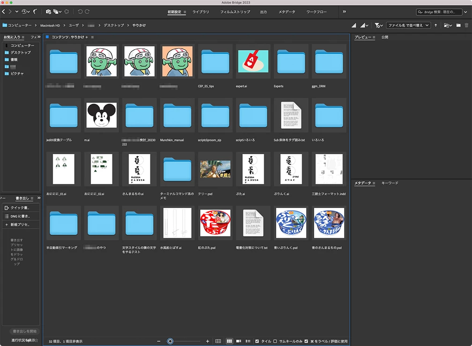Open the プレビュー panel menu icon
This screenshot has height=346, width=472.
pos(374,37)
